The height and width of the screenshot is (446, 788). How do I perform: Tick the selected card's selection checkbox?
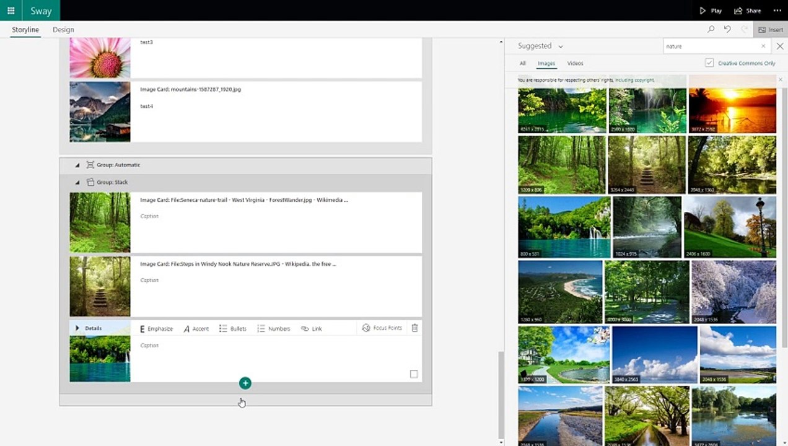pos(414,374)
